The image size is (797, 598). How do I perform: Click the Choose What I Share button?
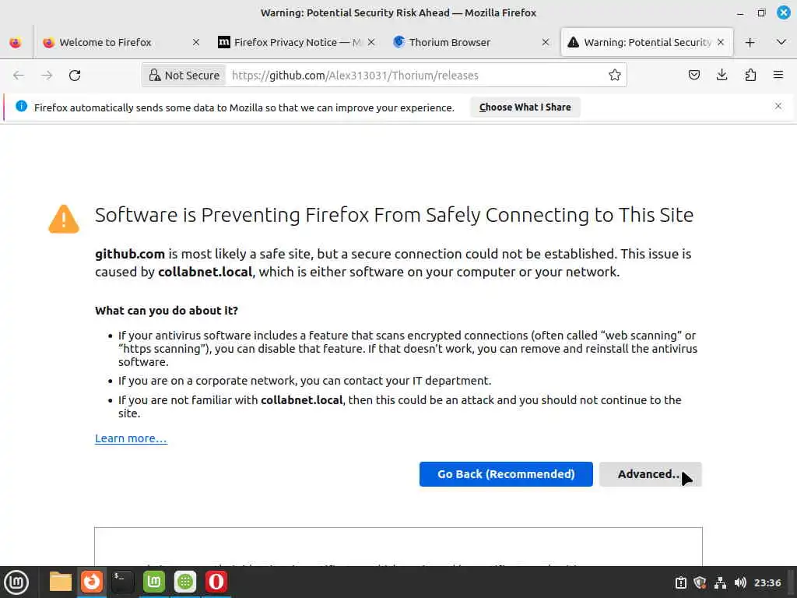[525, 107]
